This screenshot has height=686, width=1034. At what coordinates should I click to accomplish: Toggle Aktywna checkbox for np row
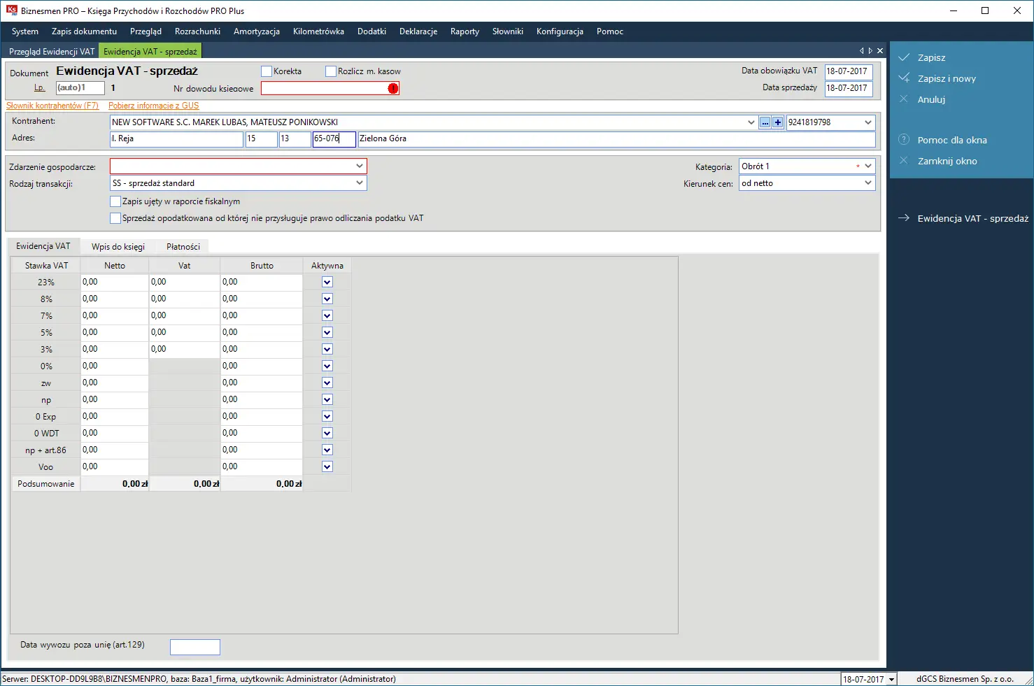coord(327,399)
